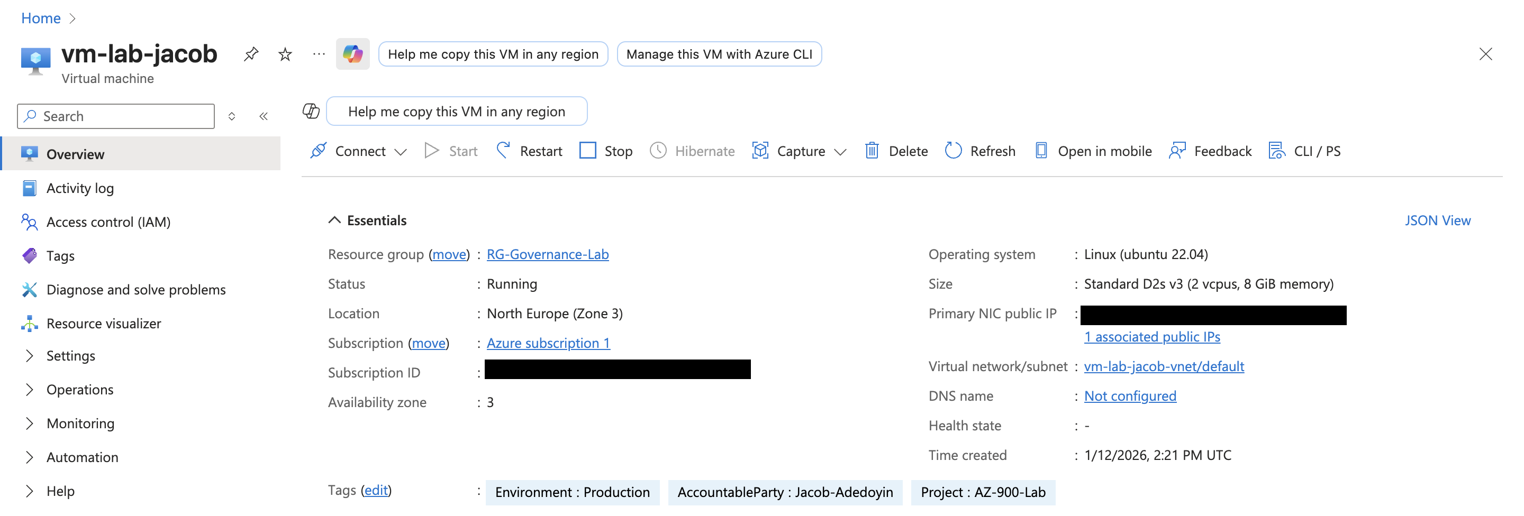Click the Feedback person icon
Viewport: 1524px width, 516px height.
(x=1177, y=151)
